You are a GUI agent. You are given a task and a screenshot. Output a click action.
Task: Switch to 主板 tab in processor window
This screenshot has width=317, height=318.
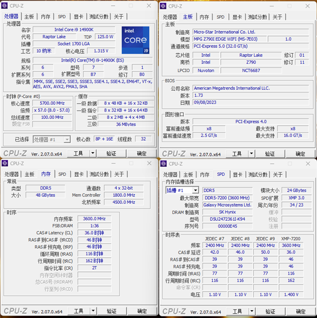coord(29,16)
